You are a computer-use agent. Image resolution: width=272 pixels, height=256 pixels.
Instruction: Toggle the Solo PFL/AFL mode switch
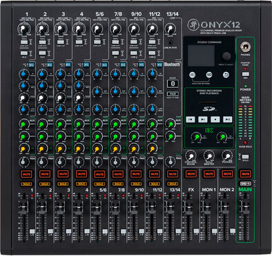coord(245,157)
